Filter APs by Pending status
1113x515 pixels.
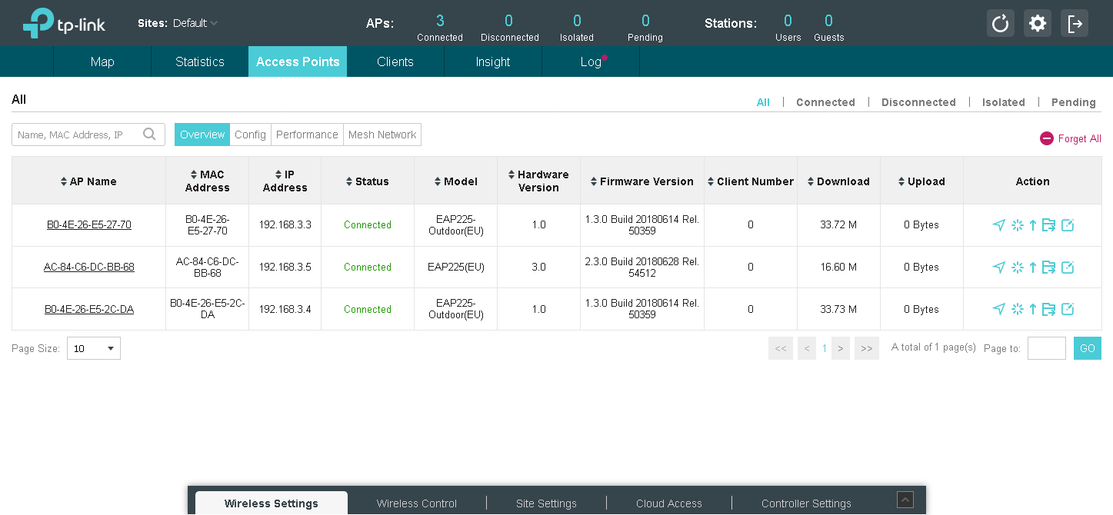(x=1074, y=102)
